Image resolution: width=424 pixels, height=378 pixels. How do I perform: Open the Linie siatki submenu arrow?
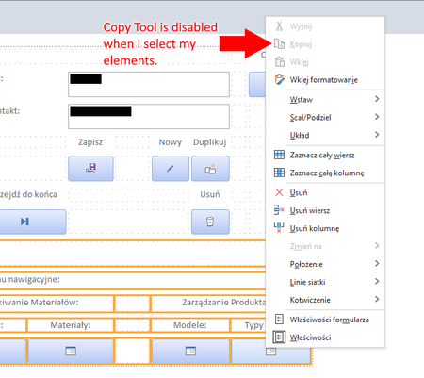coord(377,282)
